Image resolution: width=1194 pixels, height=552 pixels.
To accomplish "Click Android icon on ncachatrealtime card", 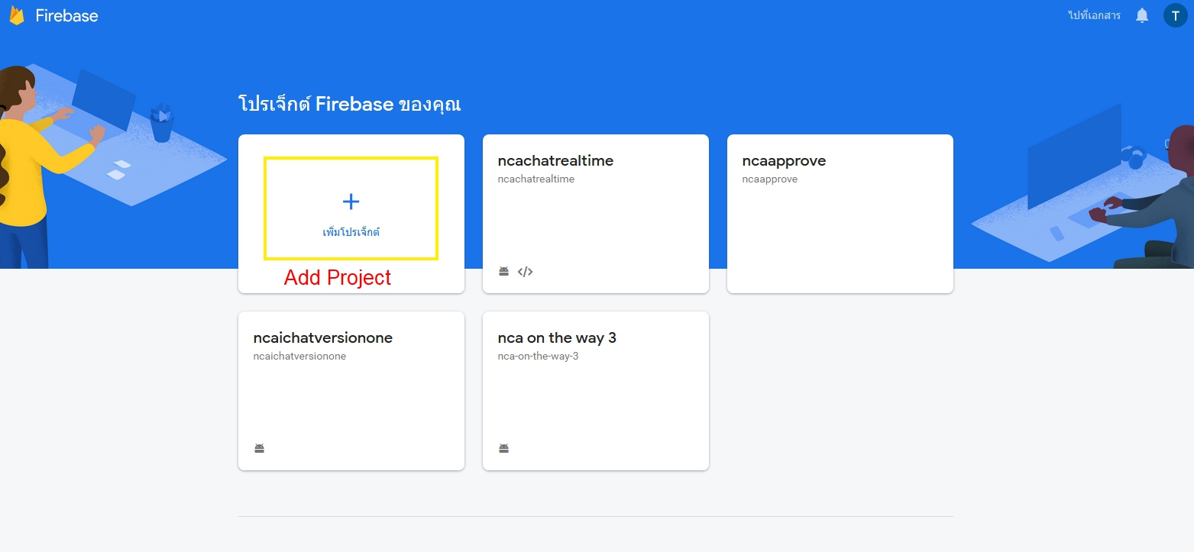I will [503, 271].
